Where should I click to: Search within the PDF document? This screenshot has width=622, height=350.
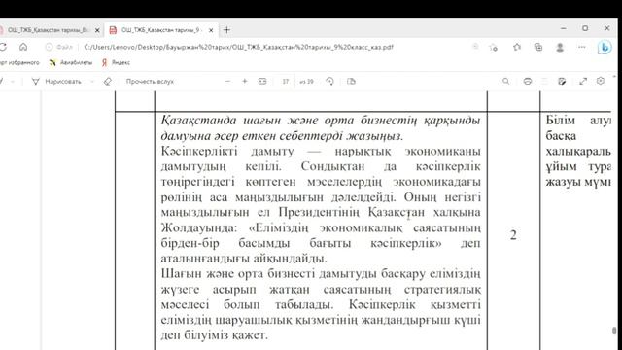tap(505, 81)
